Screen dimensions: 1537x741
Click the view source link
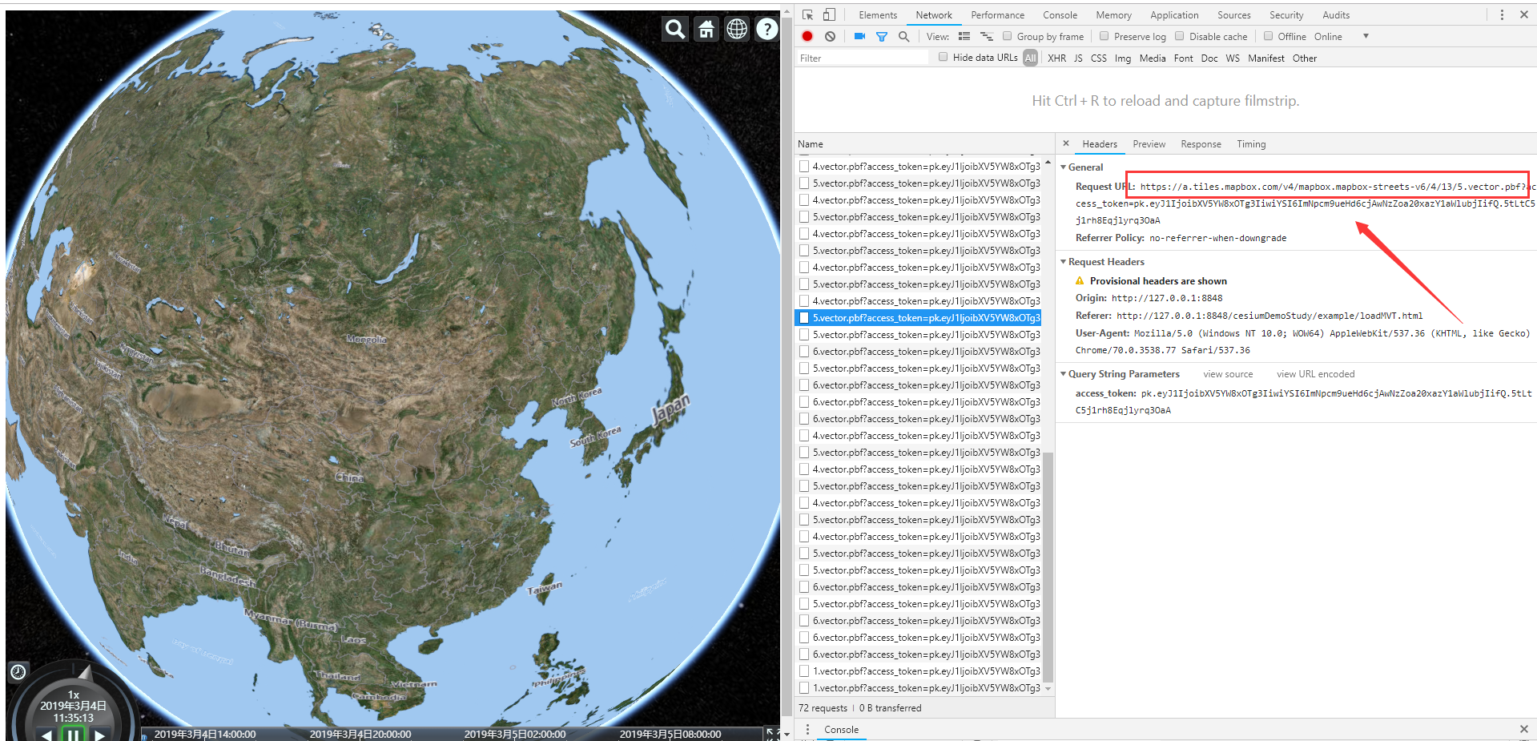pyautogui.click(x=1228, y=373)
